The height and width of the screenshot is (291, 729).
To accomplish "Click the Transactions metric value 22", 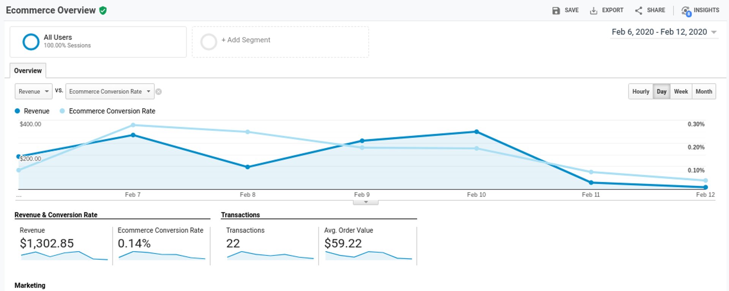I will (x=233, y=243).
